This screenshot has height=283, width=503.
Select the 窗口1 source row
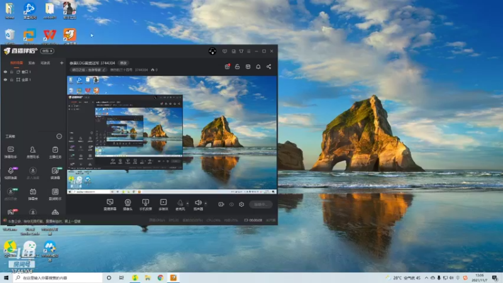pos(33,72)
